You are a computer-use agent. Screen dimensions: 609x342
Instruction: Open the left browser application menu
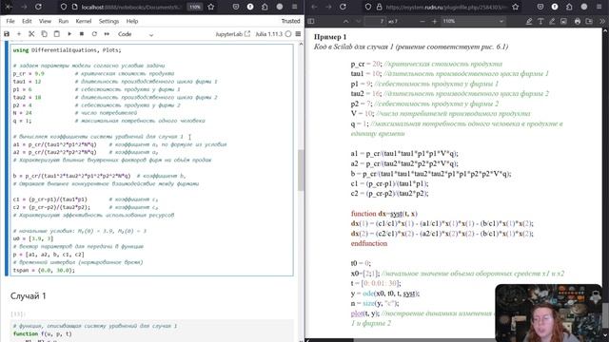(x=294, y=7)
